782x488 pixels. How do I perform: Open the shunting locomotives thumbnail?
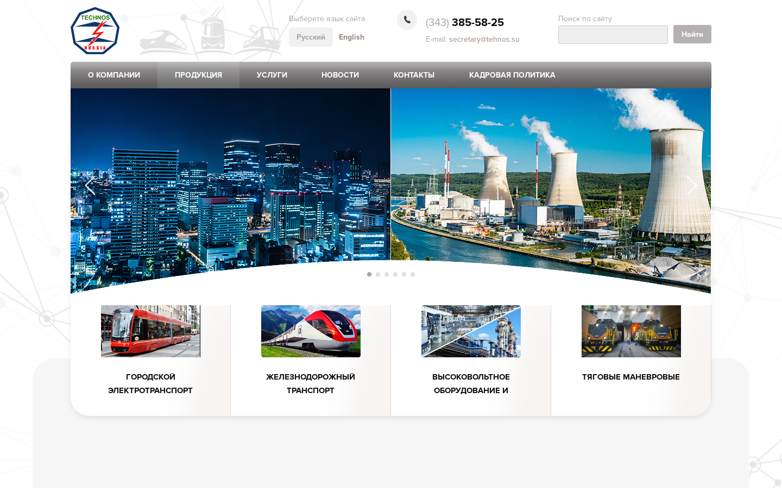tap(631, 331)
